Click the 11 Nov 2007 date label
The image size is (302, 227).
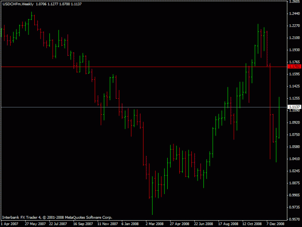click(107, 224)
